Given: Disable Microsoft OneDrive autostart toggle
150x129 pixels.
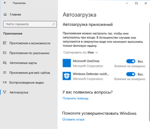Looking at the screenshot, I should pyautogui.click(x=131, y=61).
